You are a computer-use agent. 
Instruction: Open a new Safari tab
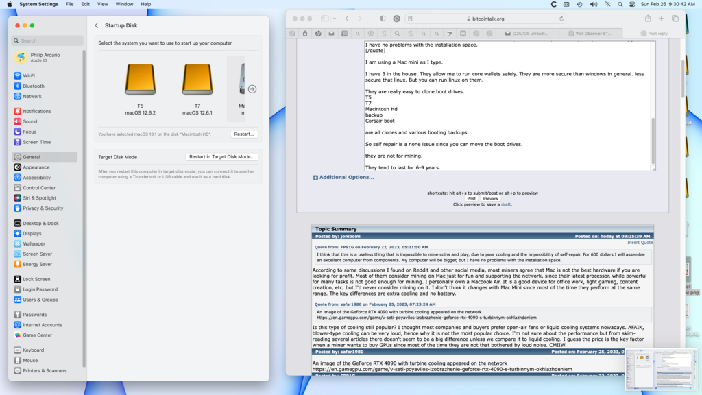[x=662, y=19]
